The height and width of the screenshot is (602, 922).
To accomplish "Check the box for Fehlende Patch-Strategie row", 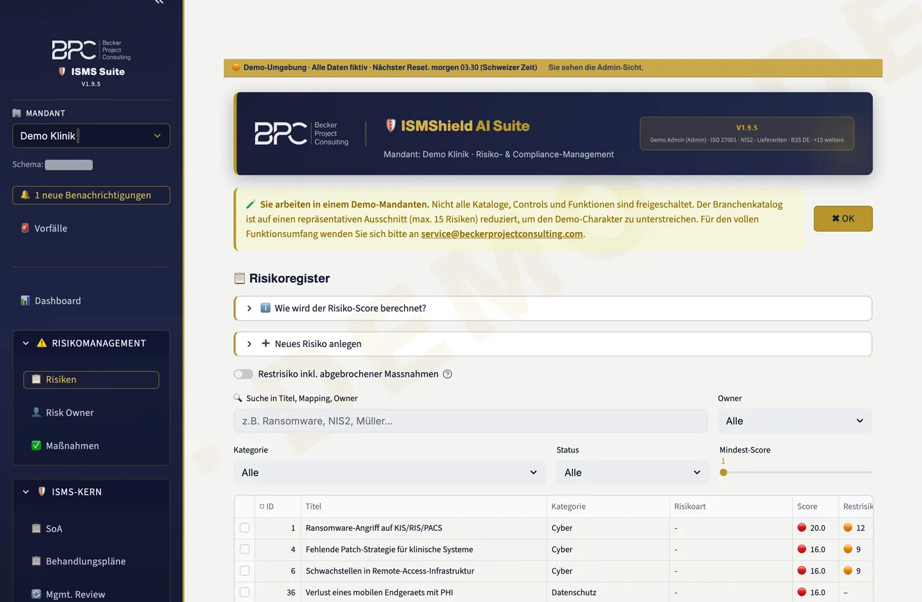I will click(244, 549).
